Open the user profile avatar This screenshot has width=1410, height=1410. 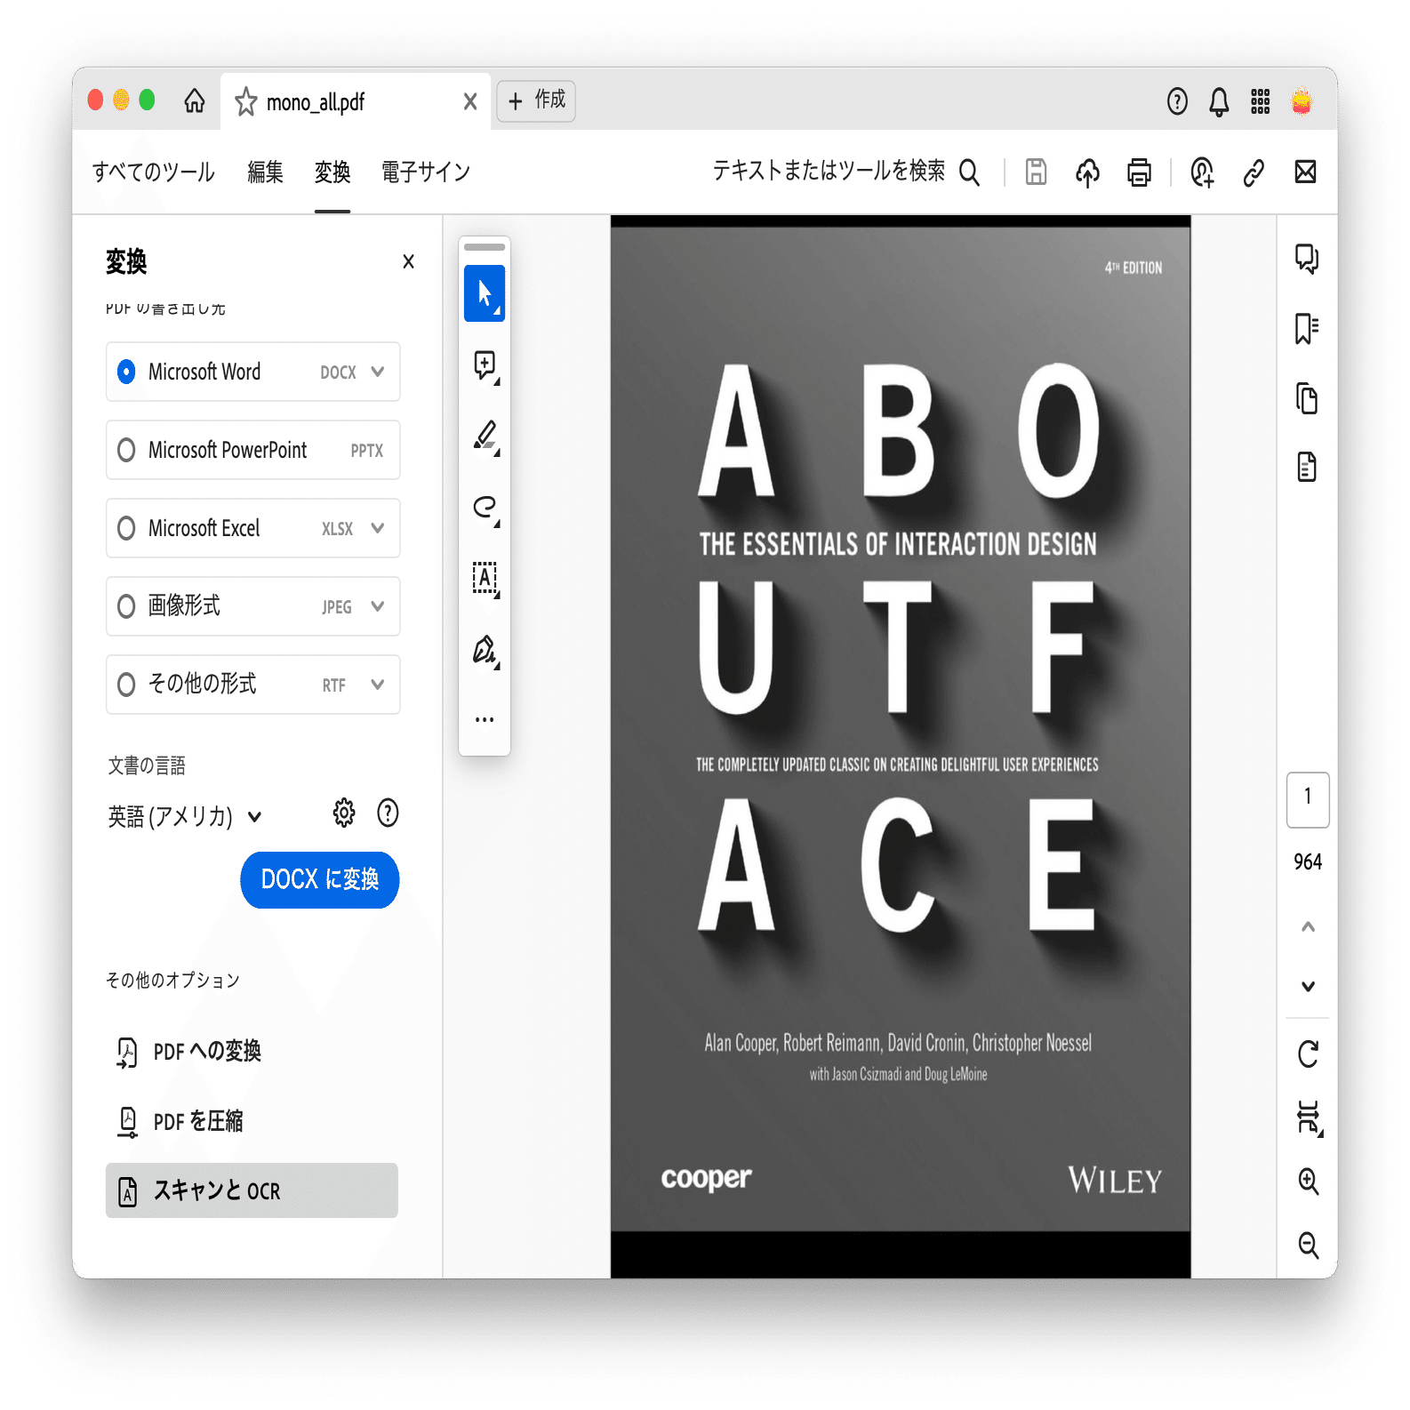coord(1302,101)
